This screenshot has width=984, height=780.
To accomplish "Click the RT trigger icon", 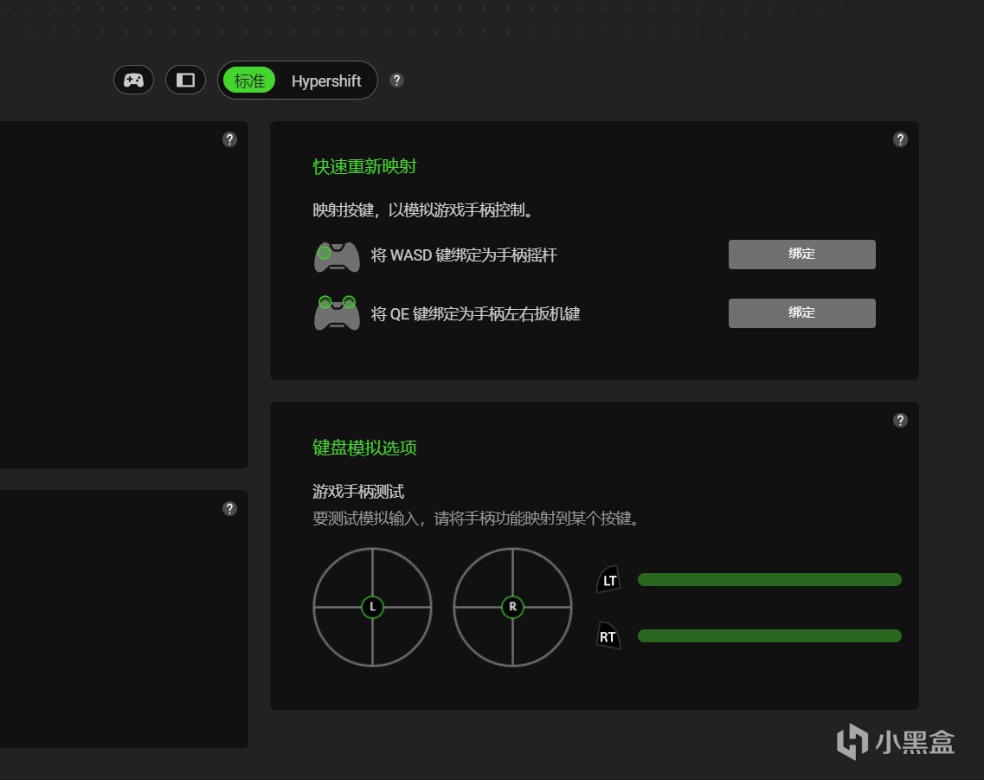I will pyautogui.click(x=608, y=635).
